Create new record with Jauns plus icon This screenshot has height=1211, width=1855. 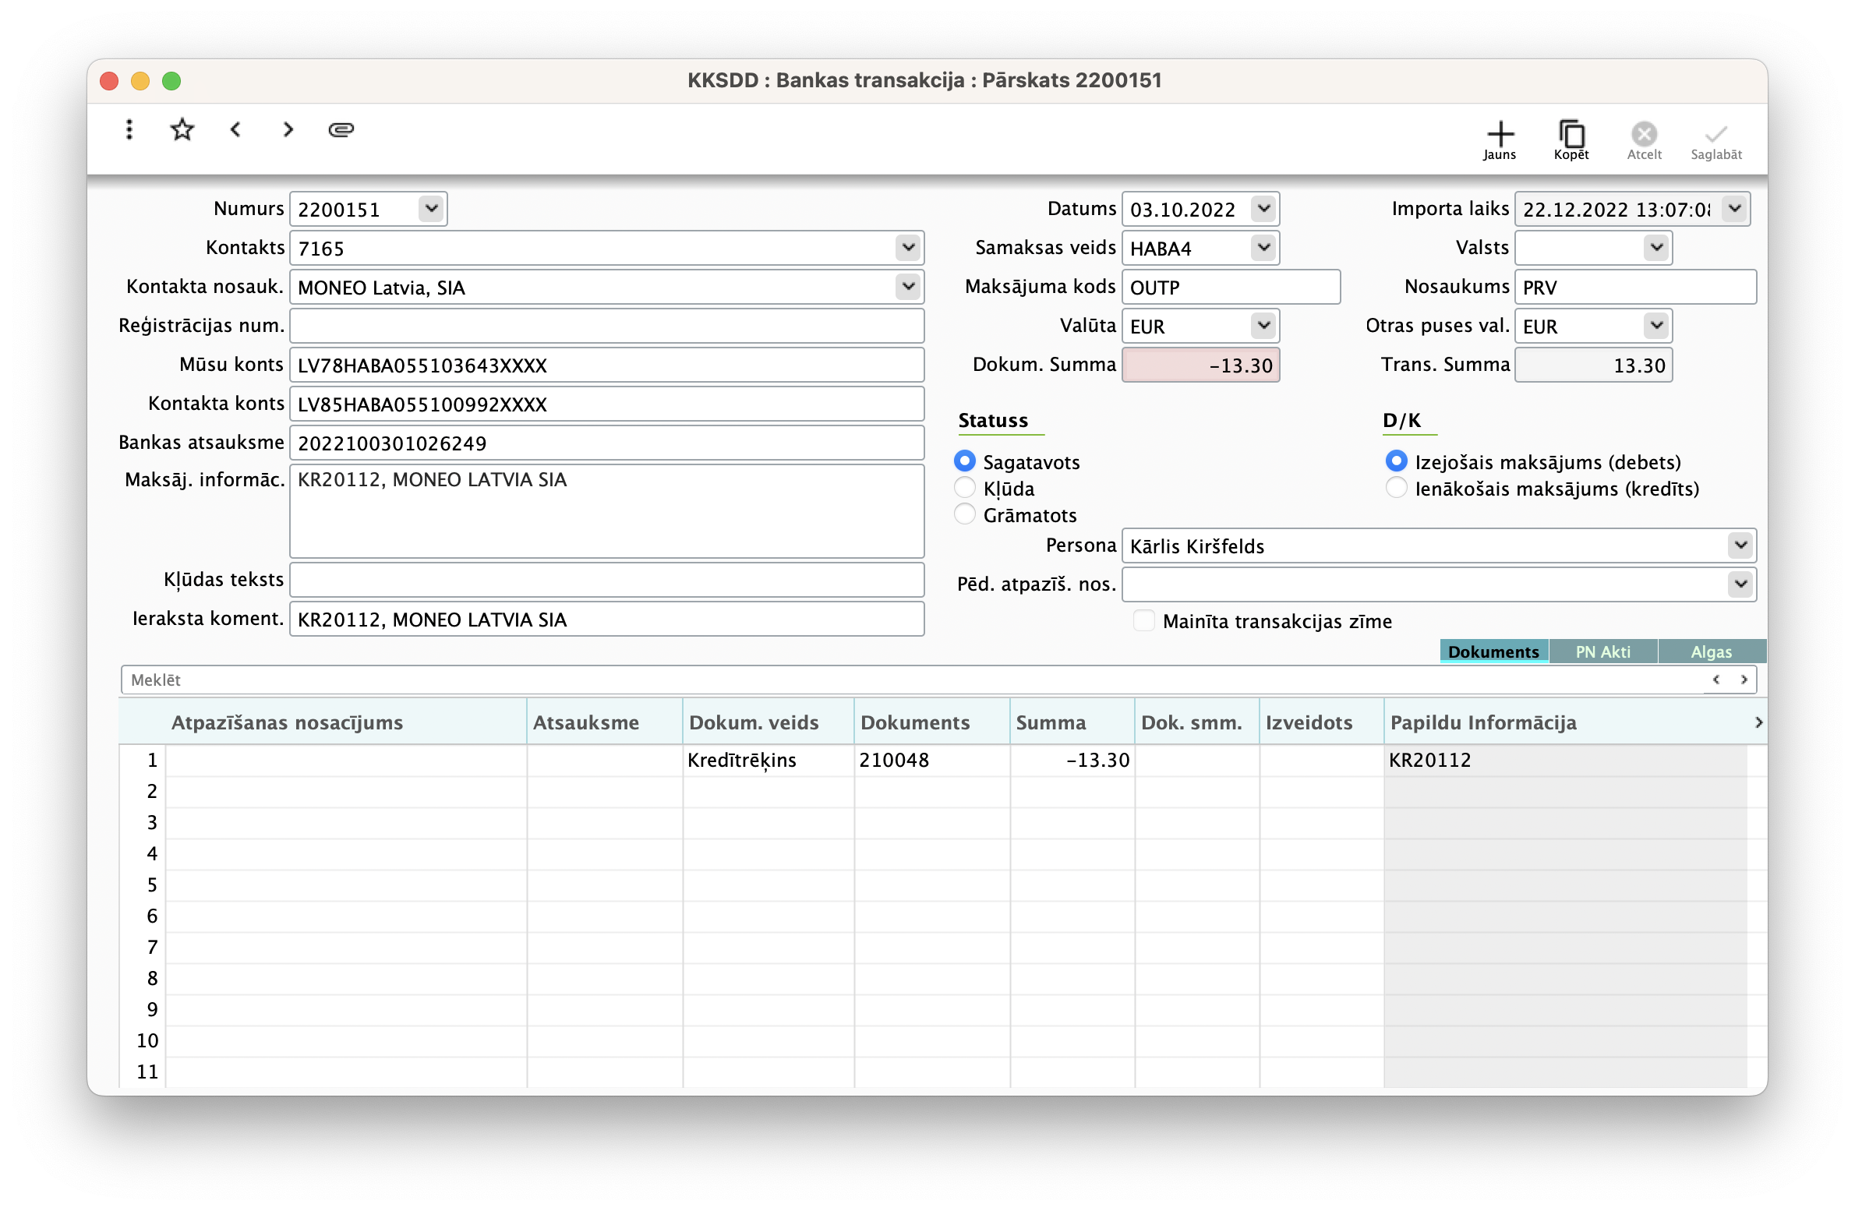1500,140
